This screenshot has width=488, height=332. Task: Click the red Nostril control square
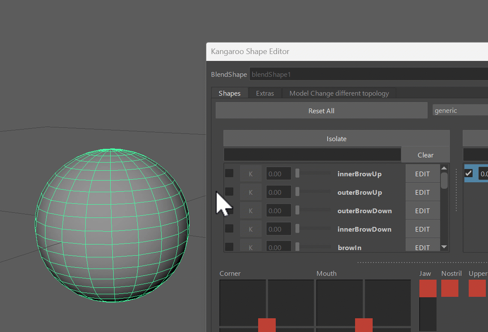[450, 288]
